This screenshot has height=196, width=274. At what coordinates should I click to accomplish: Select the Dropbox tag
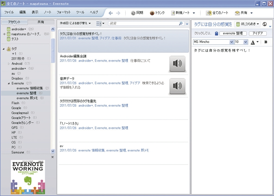[17, 78]
